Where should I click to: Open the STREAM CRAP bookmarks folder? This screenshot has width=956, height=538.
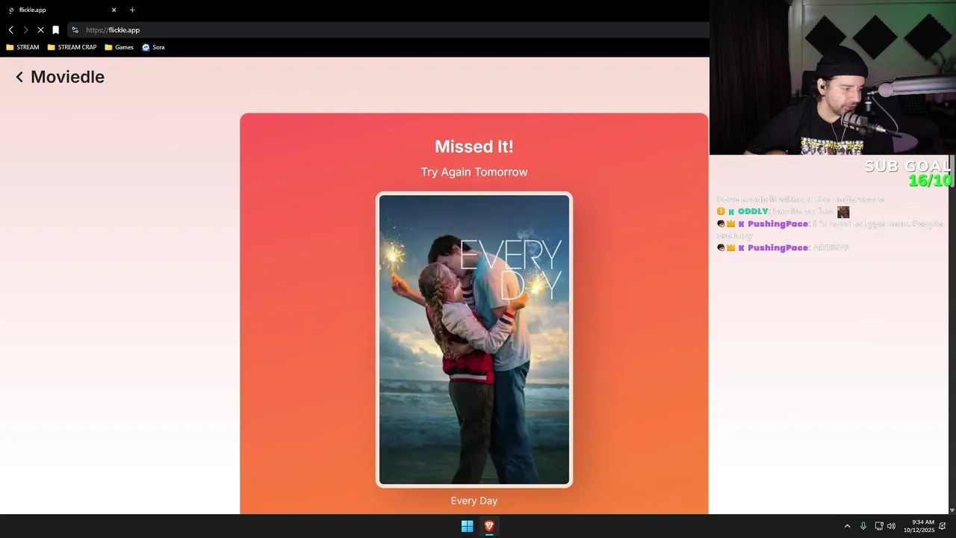[72, 47]
